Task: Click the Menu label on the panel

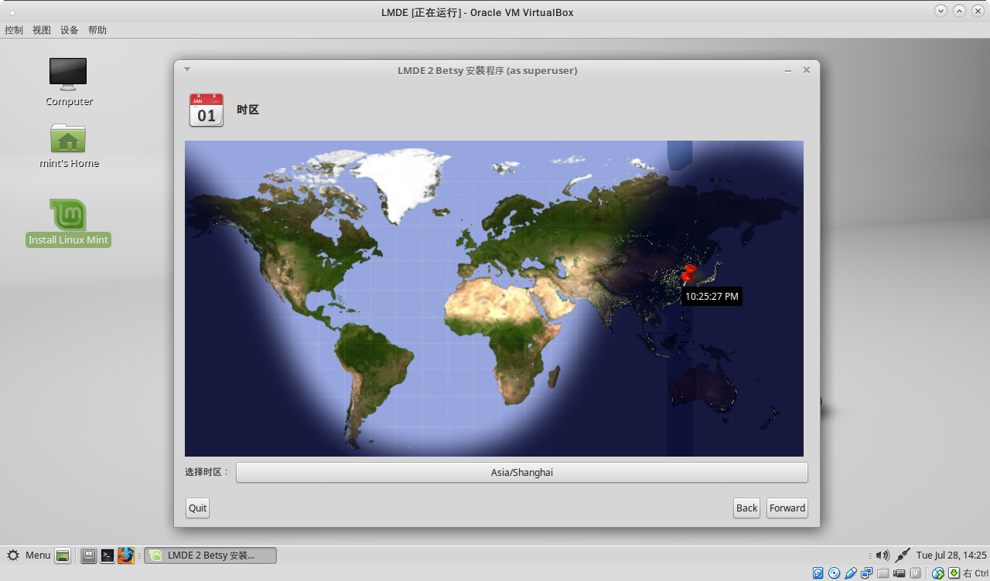Action: (38, 555)
